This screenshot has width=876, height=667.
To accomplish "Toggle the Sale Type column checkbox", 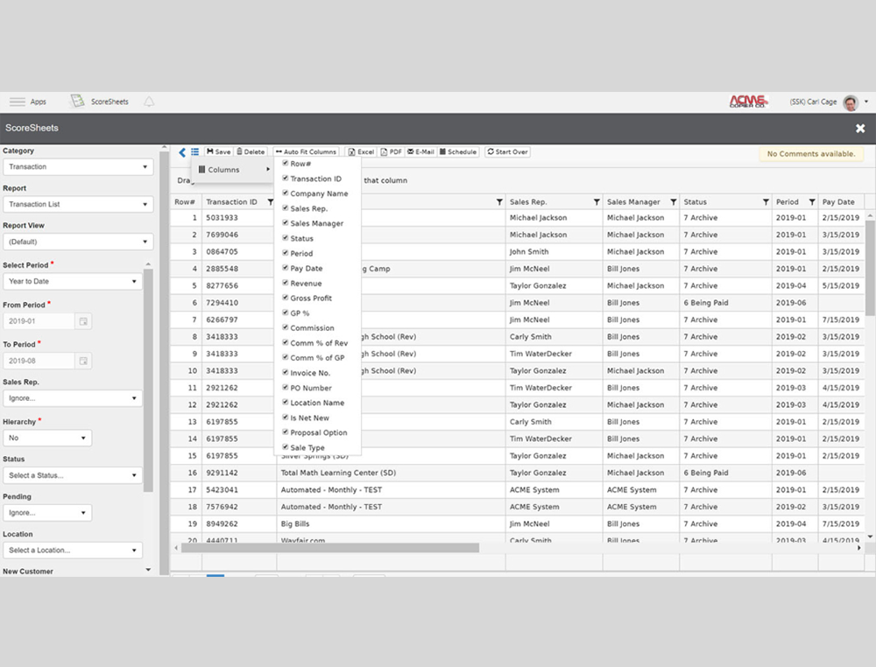I will (285, 447).
